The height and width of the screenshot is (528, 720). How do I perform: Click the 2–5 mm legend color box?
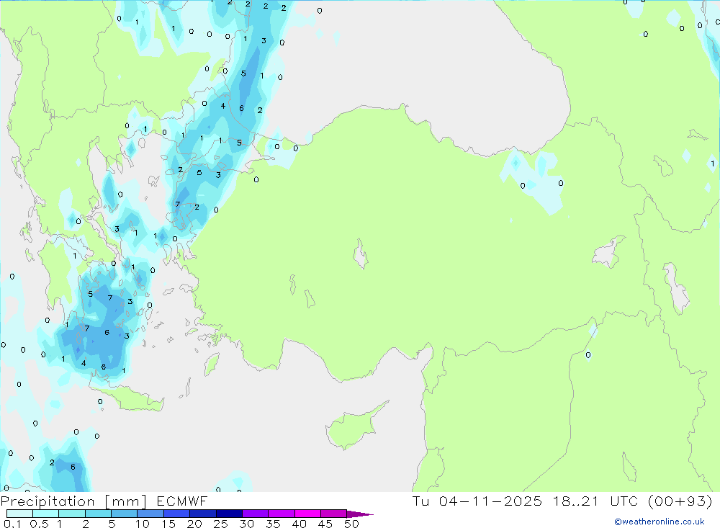[98, 514]
